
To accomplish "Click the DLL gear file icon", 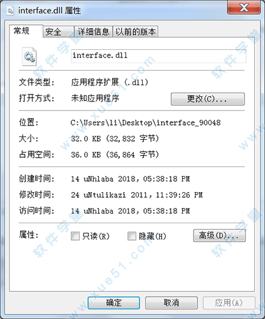I will coord(29,57).
